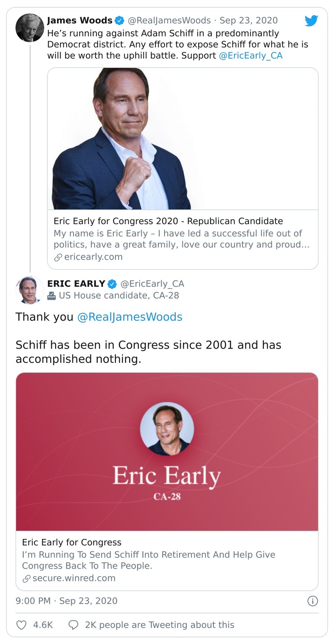The height and width of the screenshot is (644, 335).
Task: Click the 9:00 PM Sep 23, 2020 timestamp
Action: coord(67,601)
